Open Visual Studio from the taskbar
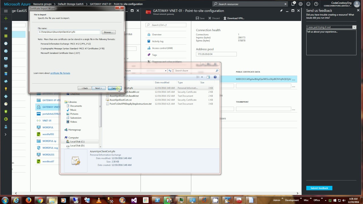 [134, 200]
